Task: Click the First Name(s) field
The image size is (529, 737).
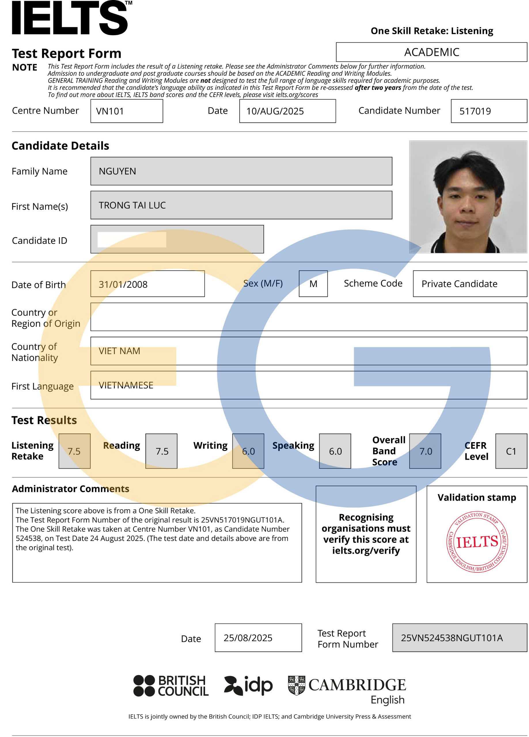Action: coord(241,205)
